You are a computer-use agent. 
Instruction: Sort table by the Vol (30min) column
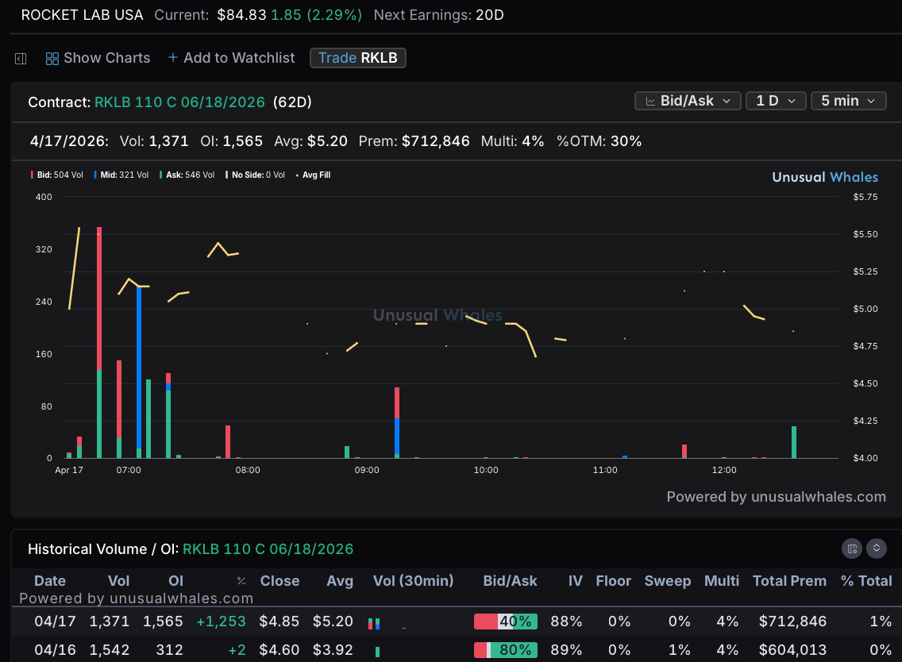pyautogui.click(x=413, y=581)
